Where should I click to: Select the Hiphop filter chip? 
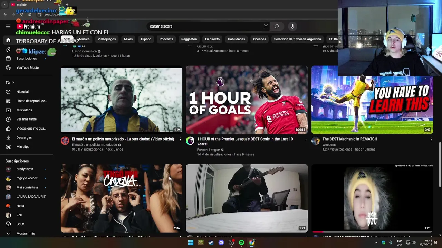click(x=146, y=39)
